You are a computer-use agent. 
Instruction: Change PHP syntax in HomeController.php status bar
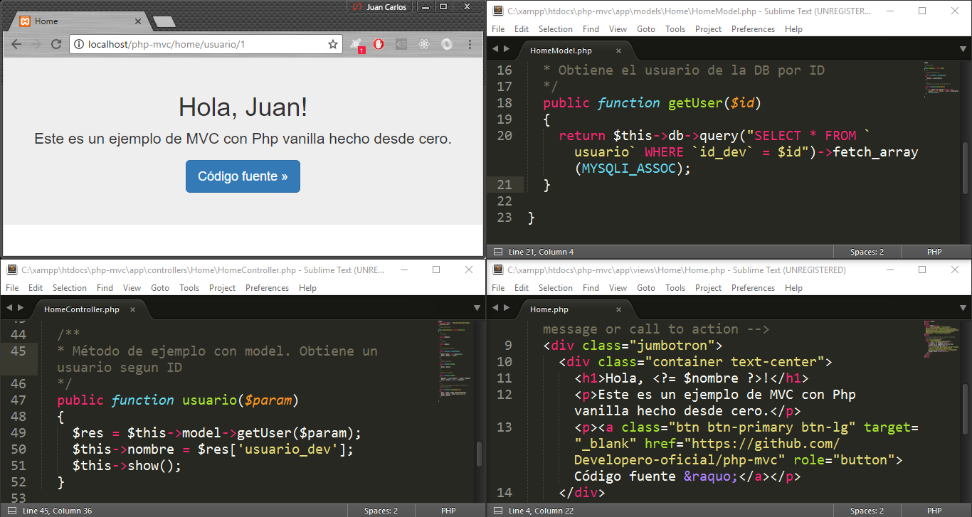click(x=448, y=511)
